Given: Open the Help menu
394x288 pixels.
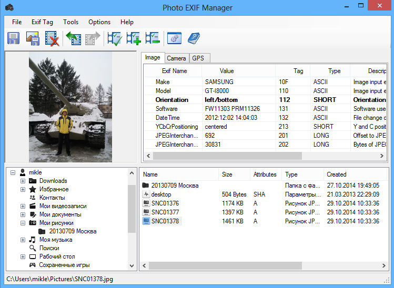Looking at the screenshot, I should click(x=127, y=22).
